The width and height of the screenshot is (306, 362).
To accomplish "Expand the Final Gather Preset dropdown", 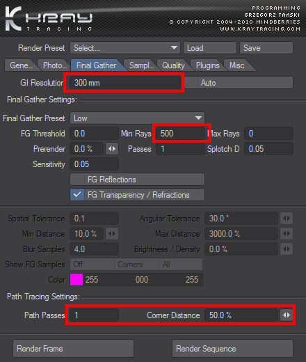I will pyautogui.click(x=138, y=118).
